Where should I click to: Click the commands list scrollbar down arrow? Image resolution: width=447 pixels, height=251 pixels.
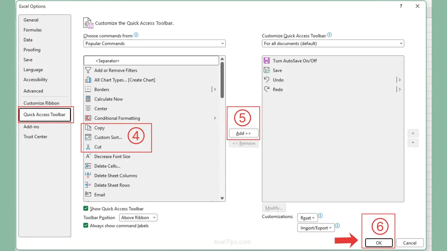(222, 199)
